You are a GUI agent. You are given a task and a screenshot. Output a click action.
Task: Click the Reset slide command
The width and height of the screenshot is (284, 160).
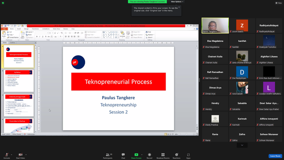click(x=29, y=35)
